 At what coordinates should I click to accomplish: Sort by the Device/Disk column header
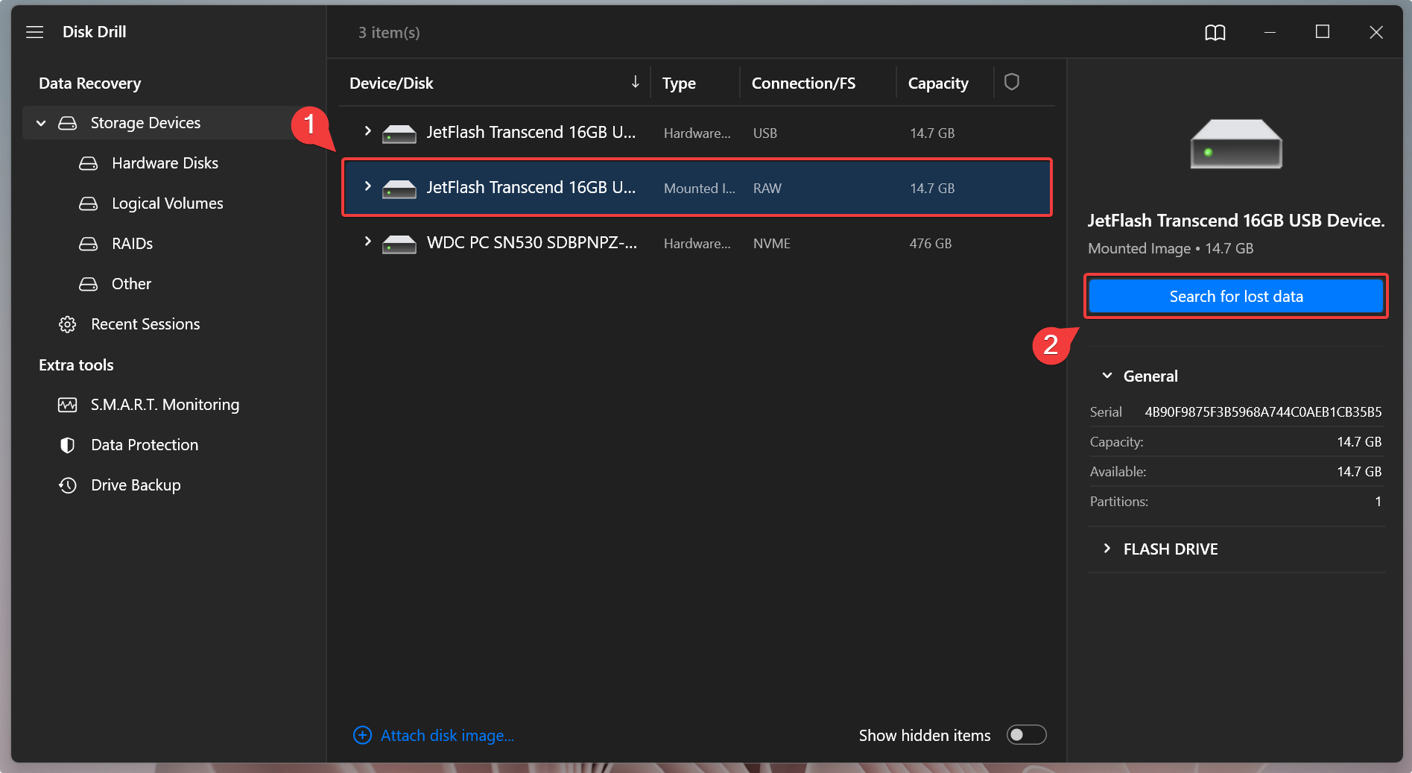coord(392,83)
